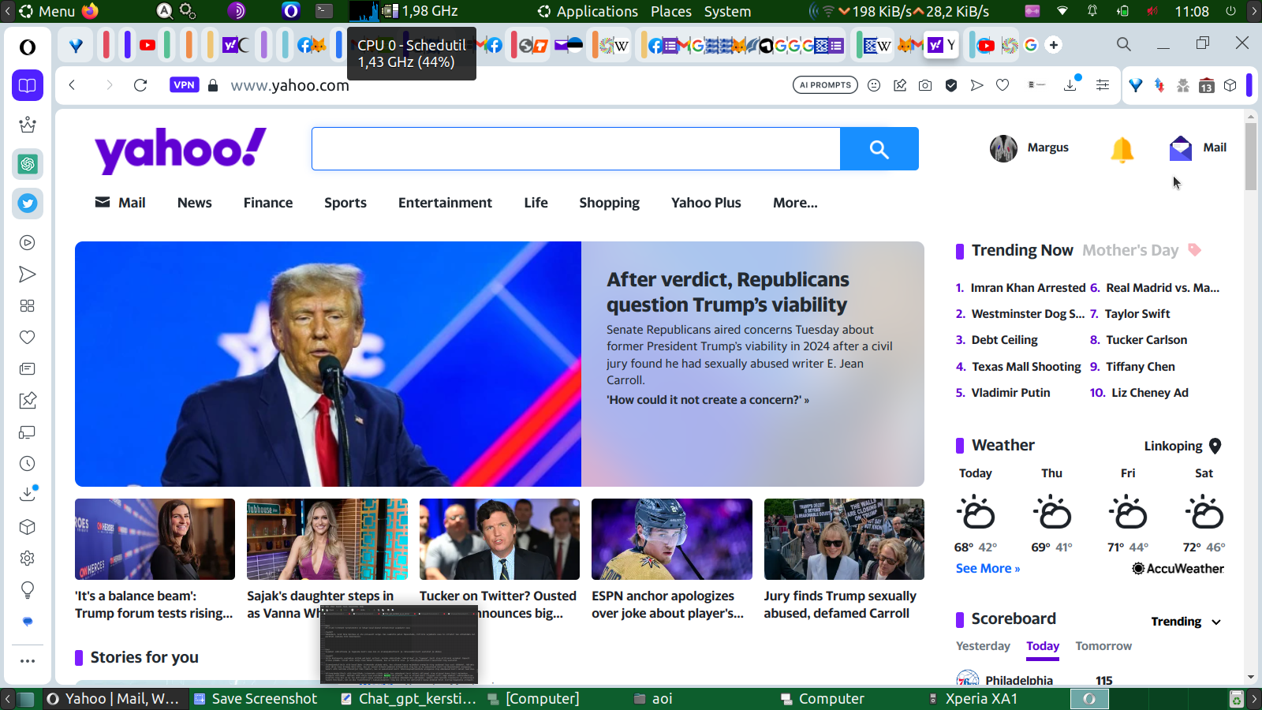Expand the Scoreboard Trending dropdown
This screenshot has width=1262, height=710.
pyautogui.click(x=1186, y=622)
